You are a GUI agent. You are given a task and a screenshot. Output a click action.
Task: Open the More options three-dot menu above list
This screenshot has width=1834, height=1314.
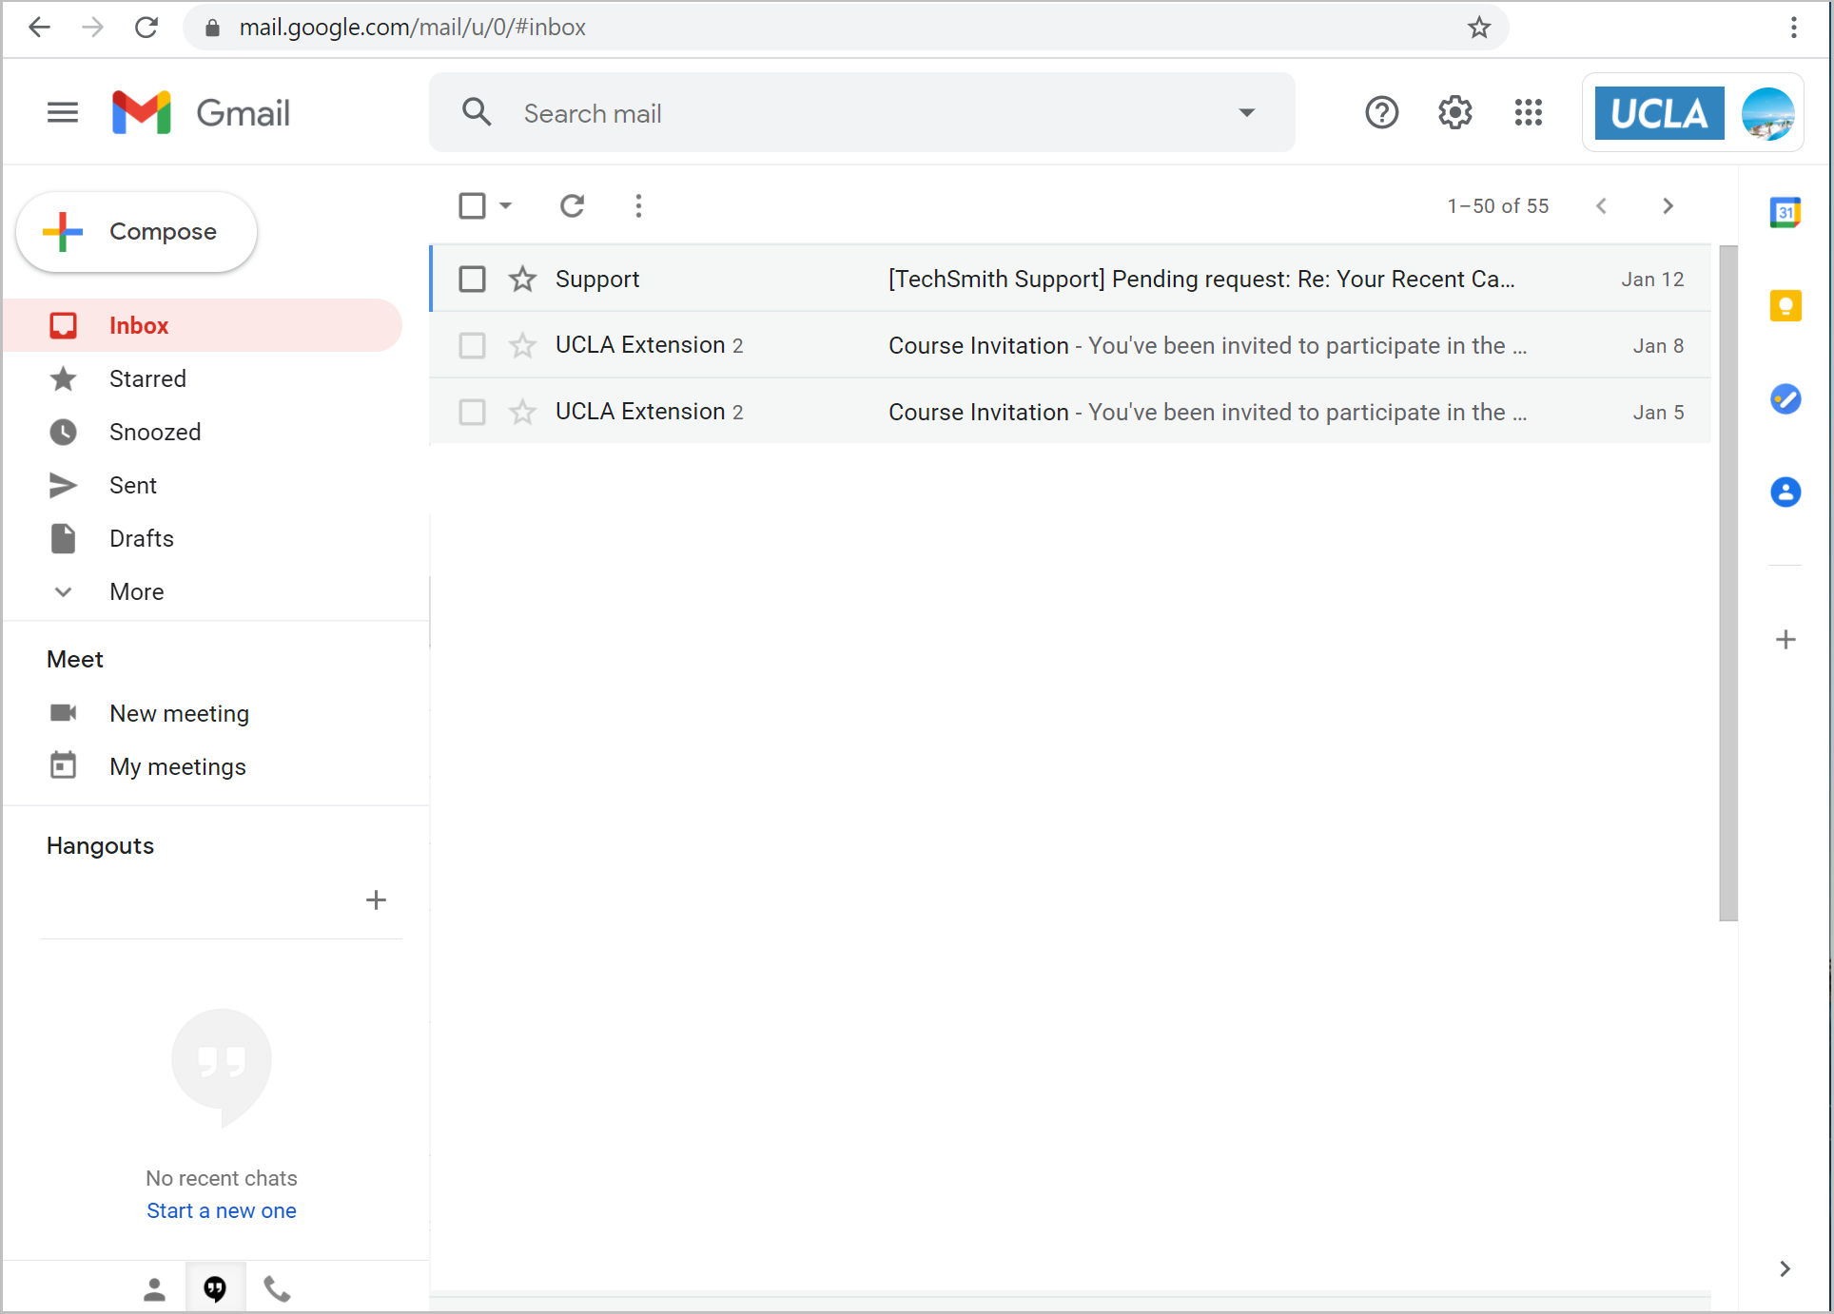pos(638,205)
